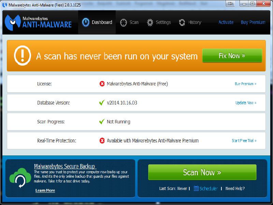Viewport: 273px width, 205px height.
Task: Click the green checkmark beside Database Version
Action: [x=102, y=102]
